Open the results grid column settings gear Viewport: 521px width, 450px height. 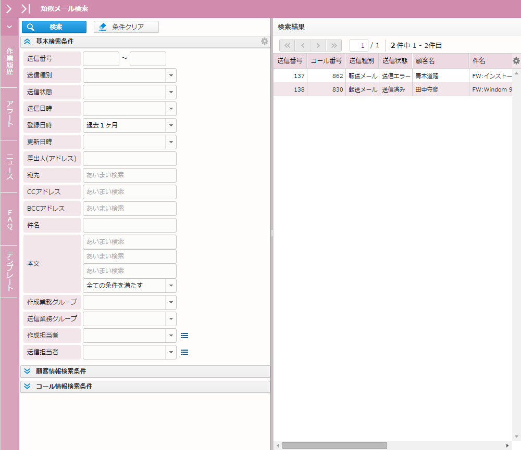click(x=516, y=61)
